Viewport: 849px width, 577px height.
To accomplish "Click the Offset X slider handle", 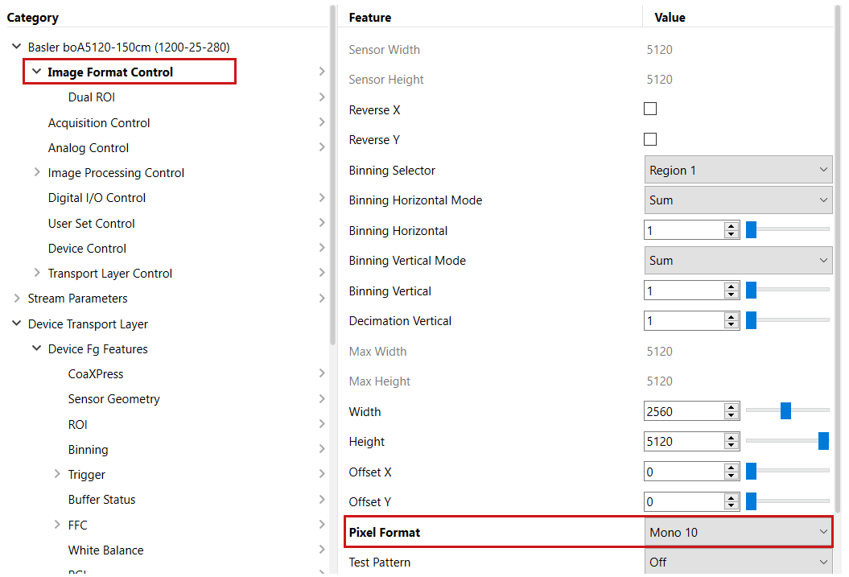I will pyautogui.click(x=751, y=471).
